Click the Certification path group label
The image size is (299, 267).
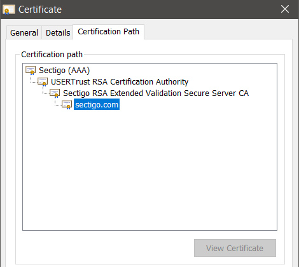52,55
